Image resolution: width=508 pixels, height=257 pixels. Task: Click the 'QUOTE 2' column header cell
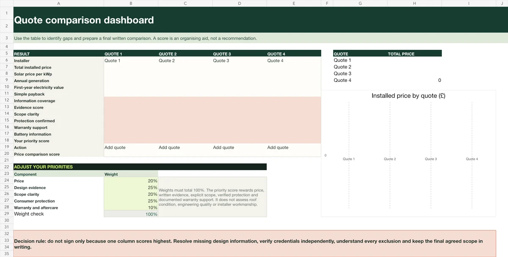point(185,54)
